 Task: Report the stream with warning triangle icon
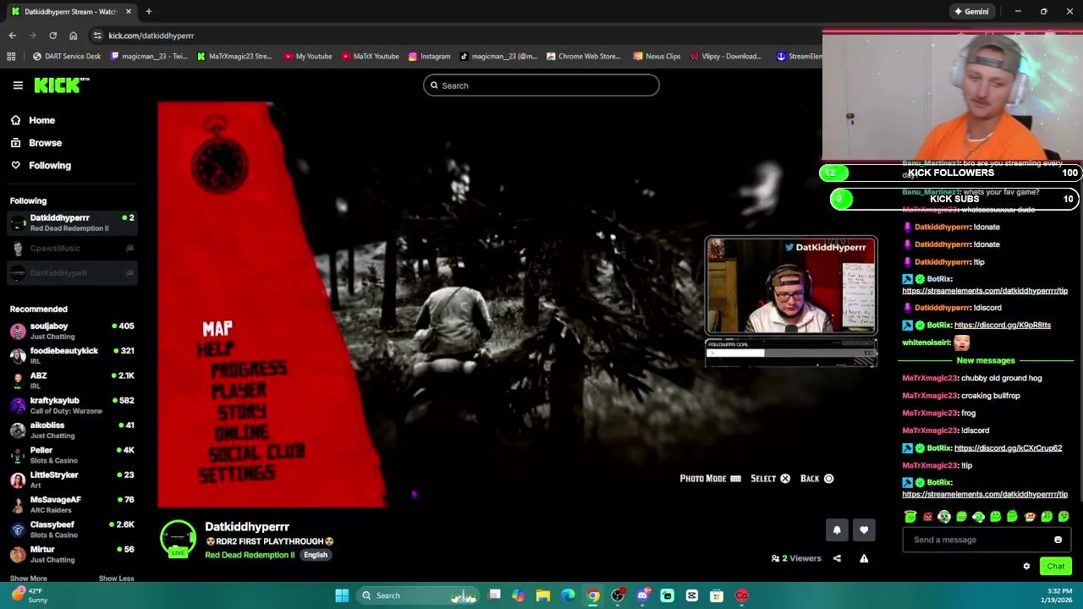(864, 558)
